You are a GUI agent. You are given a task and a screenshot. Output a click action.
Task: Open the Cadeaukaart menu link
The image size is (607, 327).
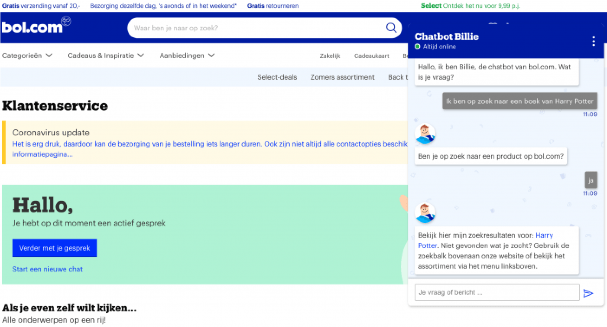pyautogui.click(x=371, y=56)
